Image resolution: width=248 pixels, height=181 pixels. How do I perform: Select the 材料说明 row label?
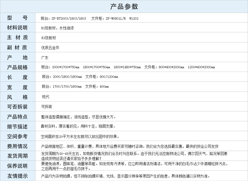pos(17,28)
